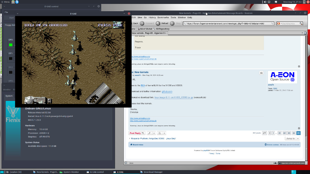
Task: Open the sort options dropdown
Action: (x=162, y=133)
